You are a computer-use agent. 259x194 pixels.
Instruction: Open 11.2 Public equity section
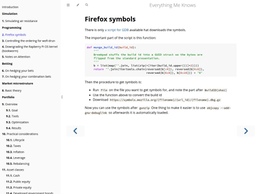[18, 182]
